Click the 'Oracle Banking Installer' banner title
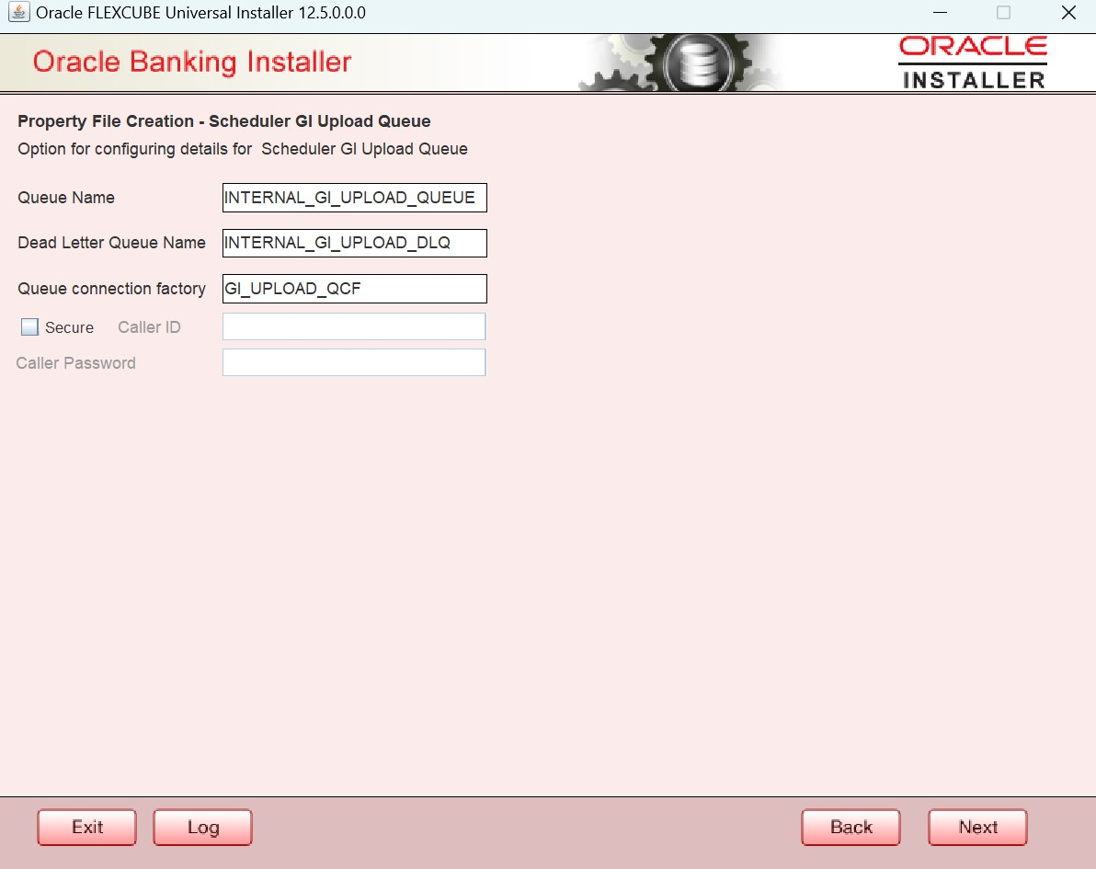1096x869 pixels. point(192,62)
